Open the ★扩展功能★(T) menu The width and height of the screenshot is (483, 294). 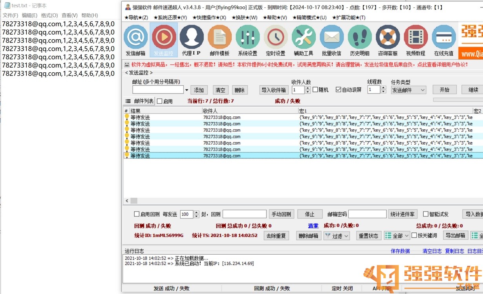point(349,18)
